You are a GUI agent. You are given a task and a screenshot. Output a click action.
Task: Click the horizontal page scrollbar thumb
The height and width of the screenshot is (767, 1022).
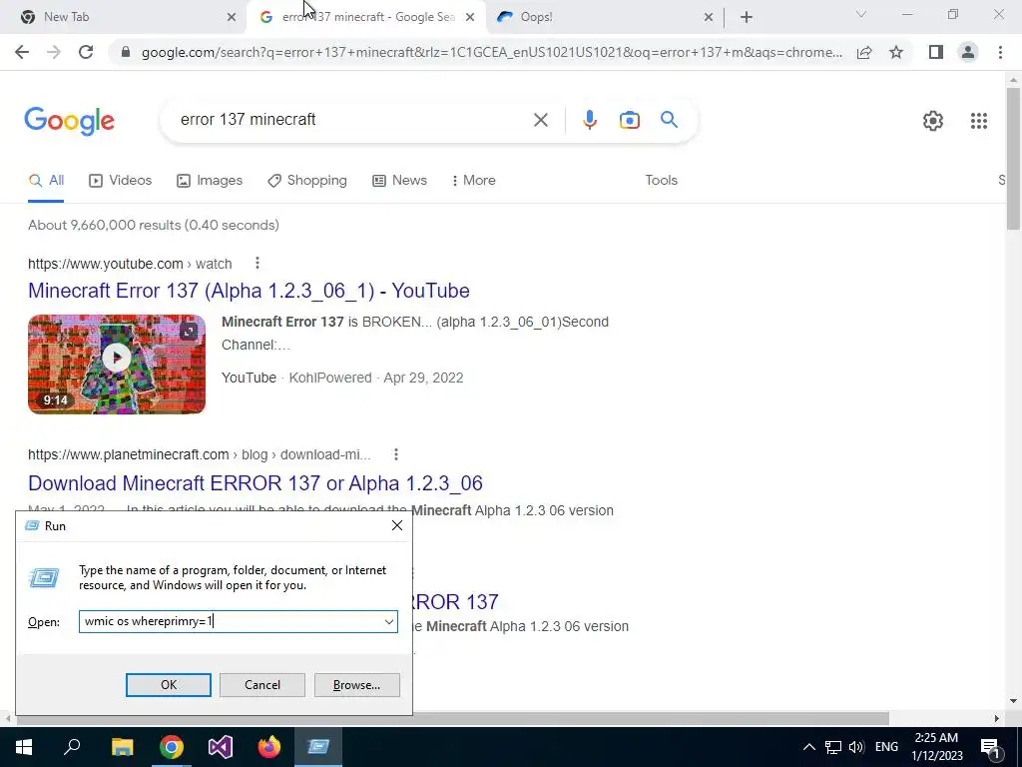point(453,718)
